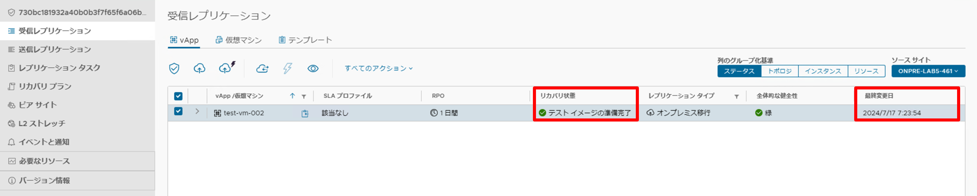Screen dimensions: 977x196
Task: Toggle the select-all header checkbox
Action: (x=178, y=96)
